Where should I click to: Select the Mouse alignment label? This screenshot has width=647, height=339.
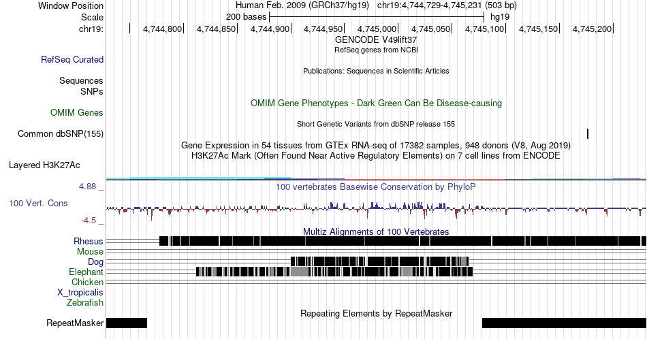90,252
